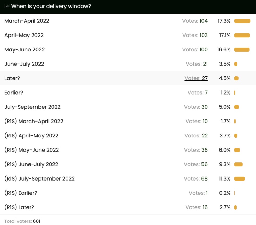Select the '(R1S) Later?' poll option

click(x=19, y=207)
